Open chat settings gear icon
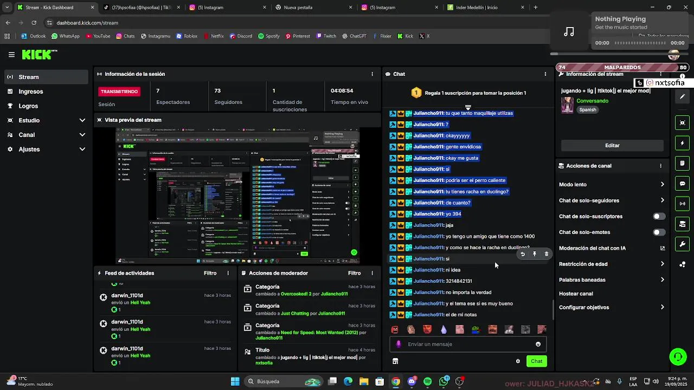 pos(518,361)
